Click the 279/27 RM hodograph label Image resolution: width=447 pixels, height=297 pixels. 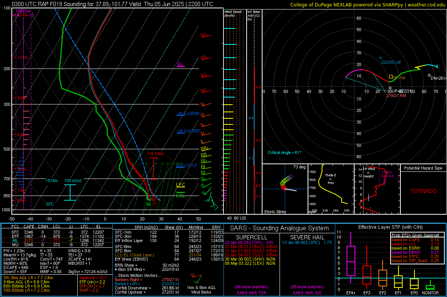[396, 96]
